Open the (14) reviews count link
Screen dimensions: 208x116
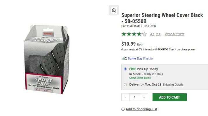(x=158, y=34)
